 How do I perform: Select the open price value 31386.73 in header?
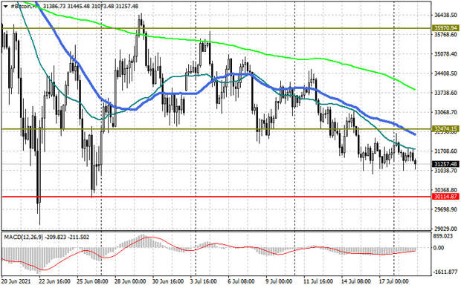[54, 6]
